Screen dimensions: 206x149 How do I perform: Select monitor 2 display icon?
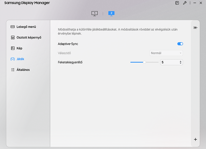coord(111,13)
